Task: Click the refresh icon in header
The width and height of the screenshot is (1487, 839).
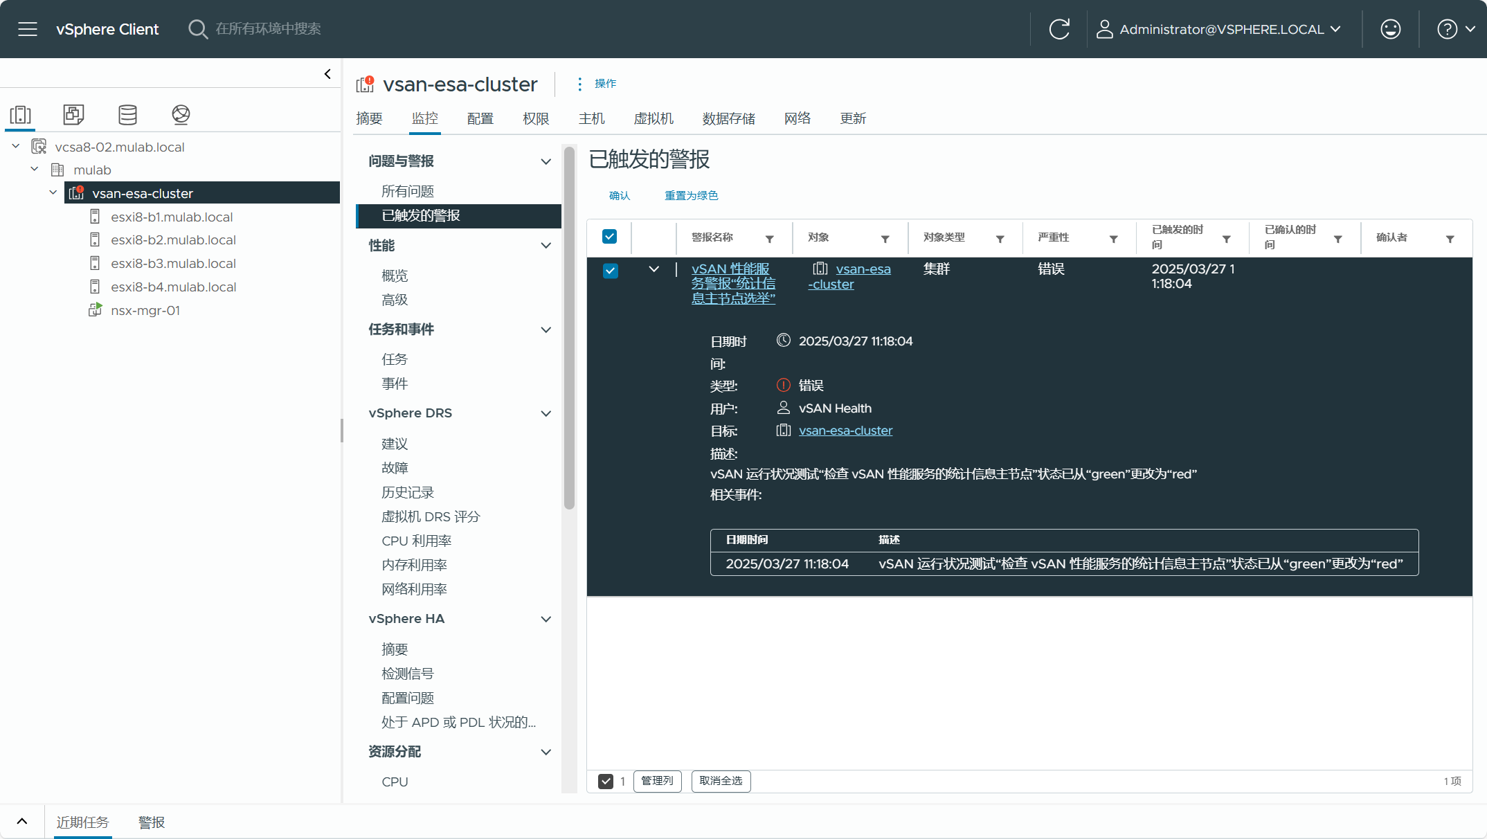Action: [1059, 29]
